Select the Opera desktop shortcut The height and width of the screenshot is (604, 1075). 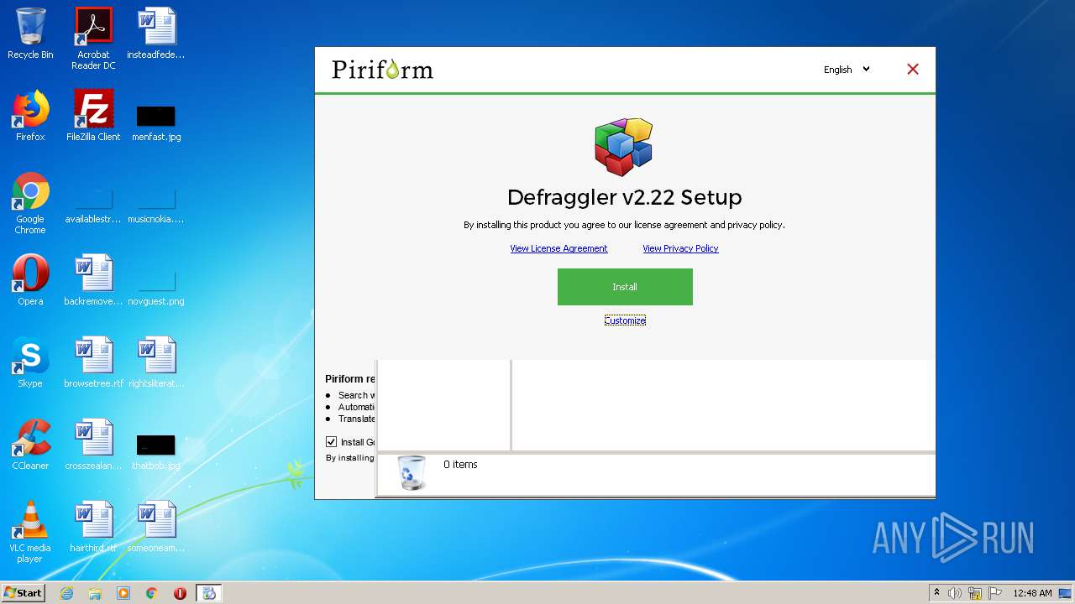pyautogui.click(x=30, y=280)
